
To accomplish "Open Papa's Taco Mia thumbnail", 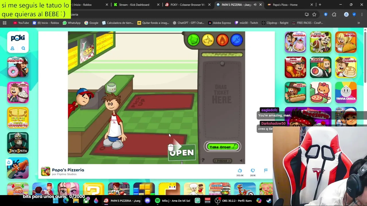I will tap(346, 42).
